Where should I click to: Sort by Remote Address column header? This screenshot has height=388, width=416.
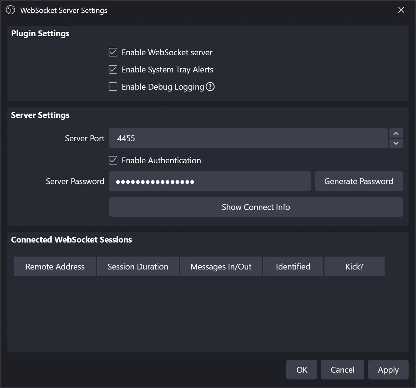point(55,267)
